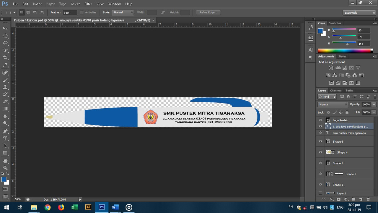
Task: Click the Refine Edge button
Action: [x=208, y=12]
